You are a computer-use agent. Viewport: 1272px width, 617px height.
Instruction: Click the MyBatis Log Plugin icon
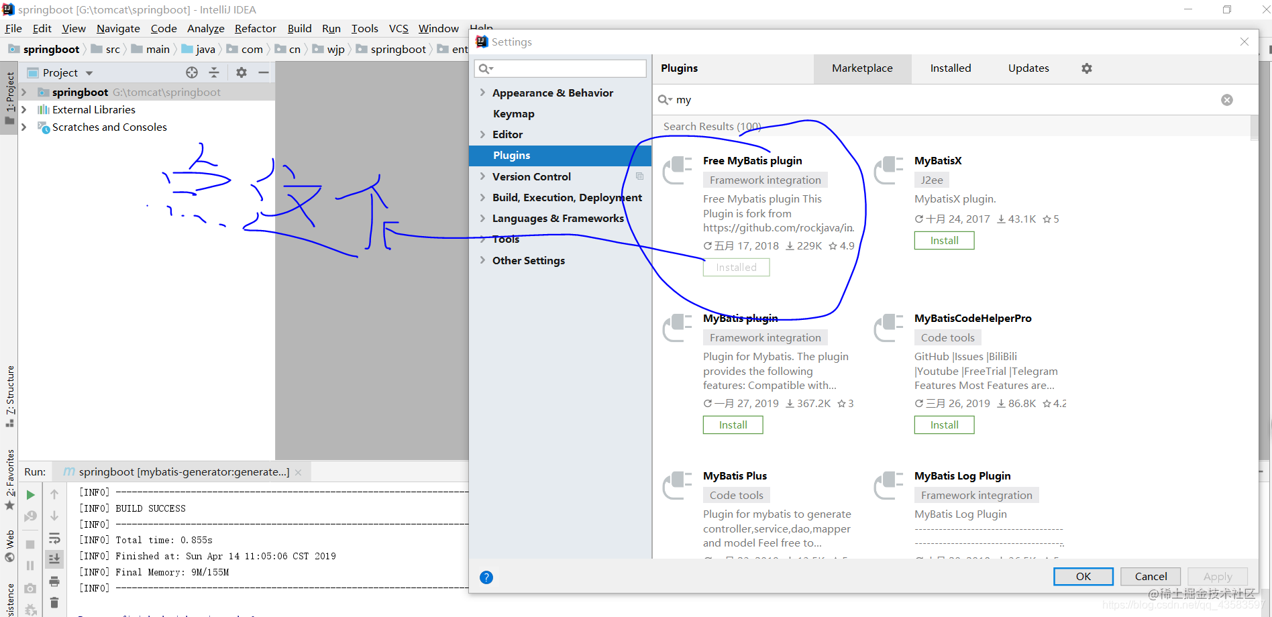click(x=889, y=484)
